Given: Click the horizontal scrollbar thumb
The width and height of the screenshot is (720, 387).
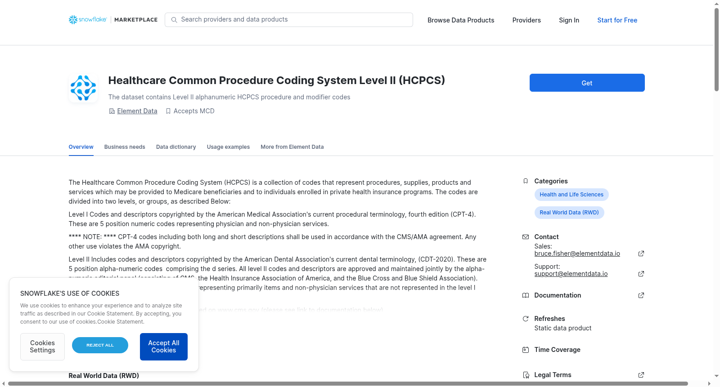Looking at the screenshot, I should pos(348,383).
